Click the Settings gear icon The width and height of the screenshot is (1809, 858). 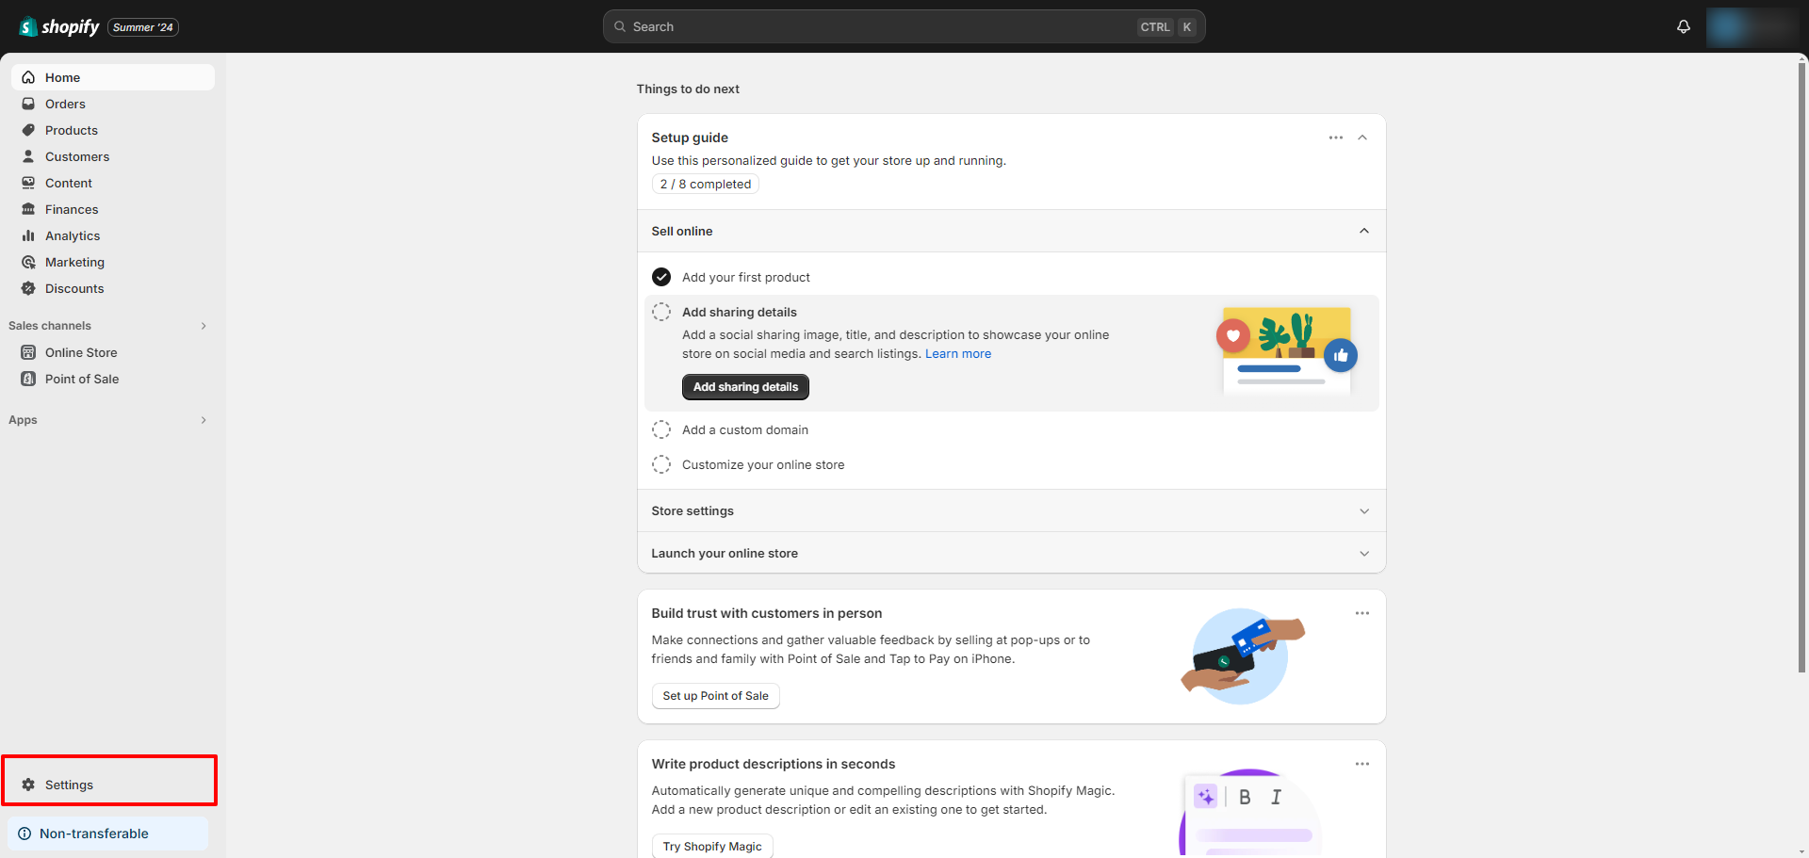click(x=28, y=785)
